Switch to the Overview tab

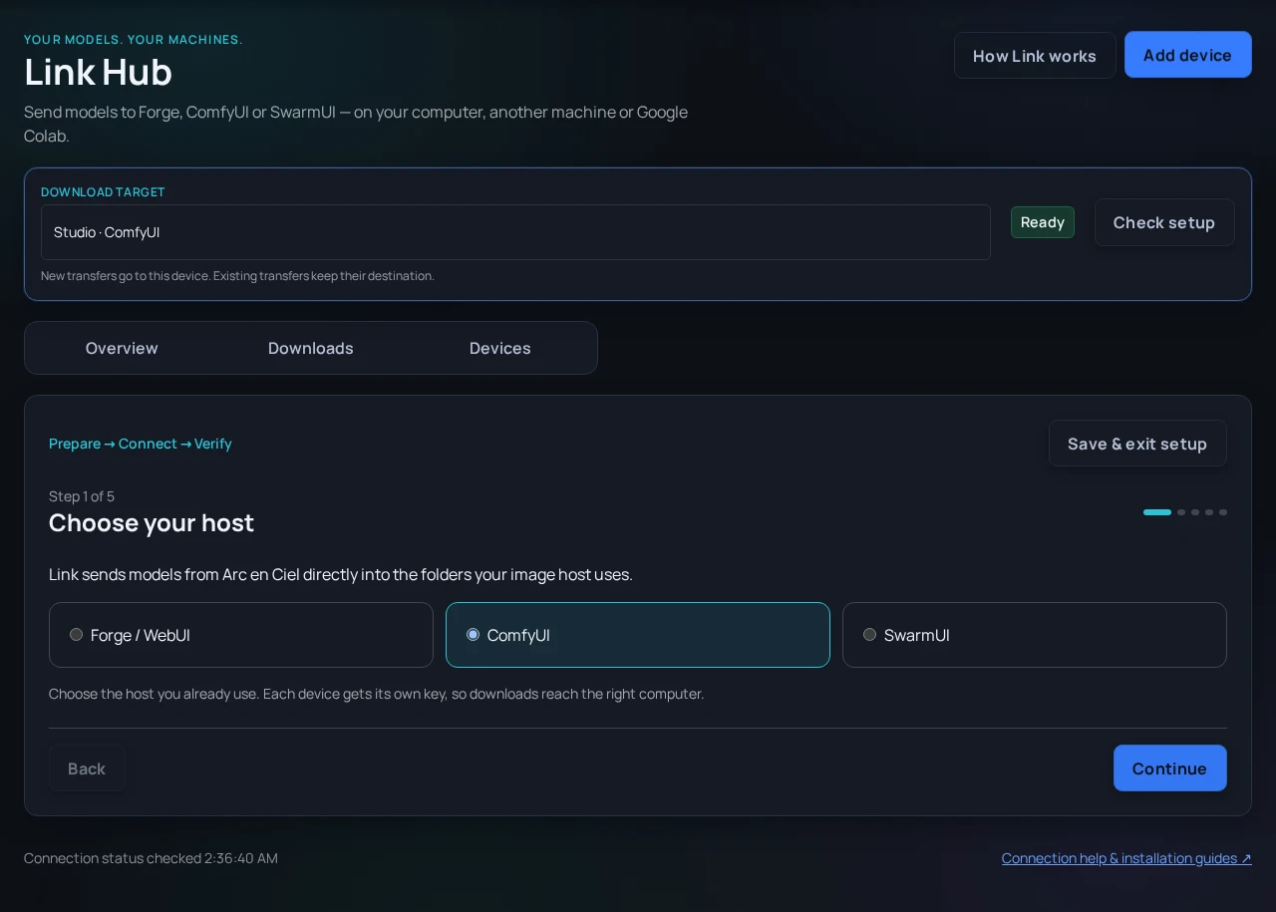[122, 348]
